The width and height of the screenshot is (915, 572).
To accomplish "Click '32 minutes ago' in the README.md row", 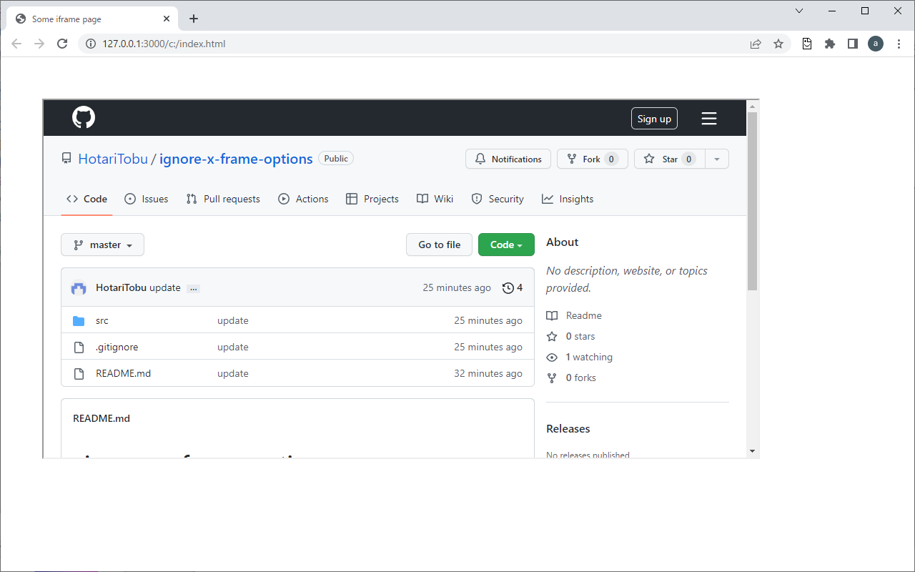I will (488, 373).
